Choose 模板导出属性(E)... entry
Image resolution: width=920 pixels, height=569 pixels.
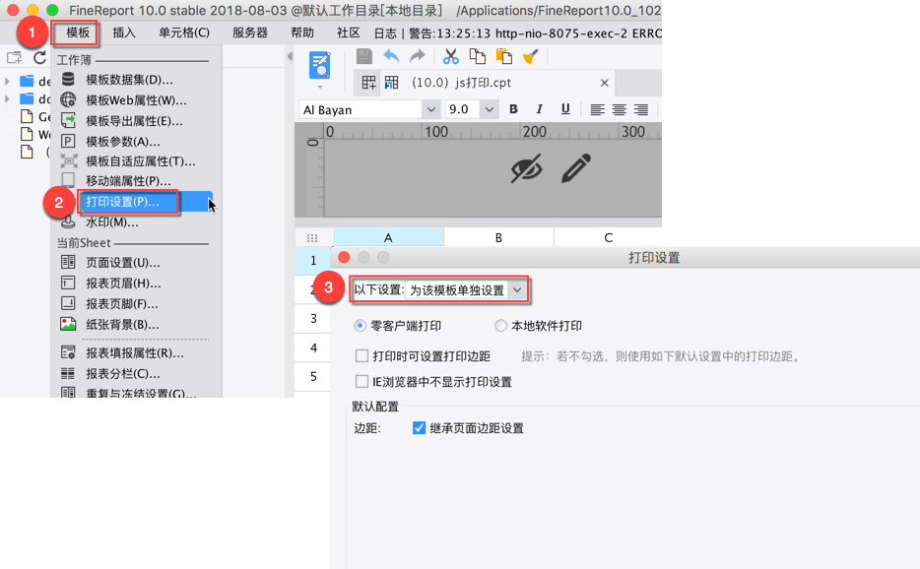point(135,121)
